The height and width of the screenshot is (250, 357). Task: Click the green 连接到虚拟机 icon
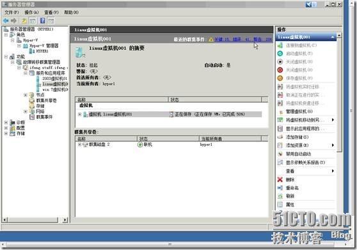pos(280,45)
